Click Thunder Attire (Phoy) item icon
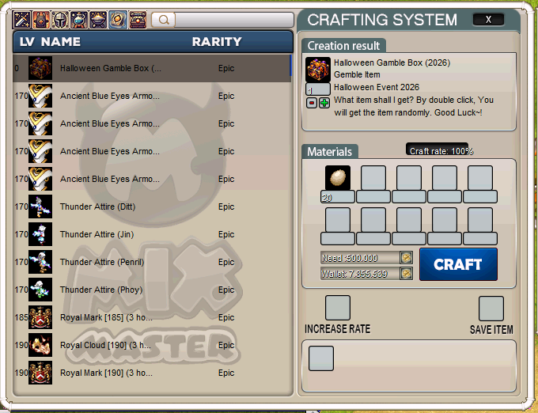 coord(40,290)
